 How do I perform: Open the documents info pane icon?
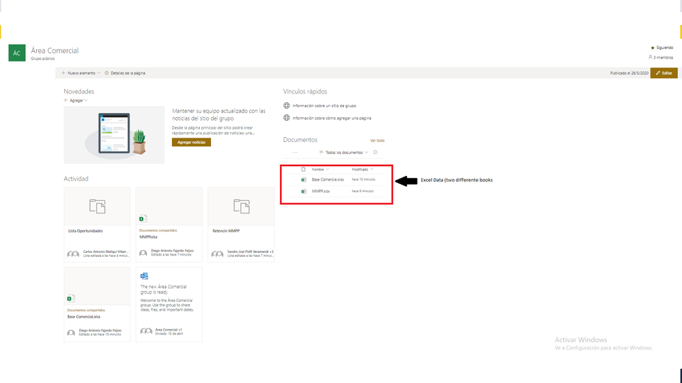tap(375, 153)
